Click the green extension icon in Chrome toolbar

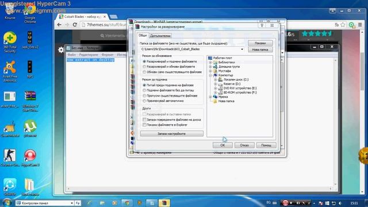[351, 25]
